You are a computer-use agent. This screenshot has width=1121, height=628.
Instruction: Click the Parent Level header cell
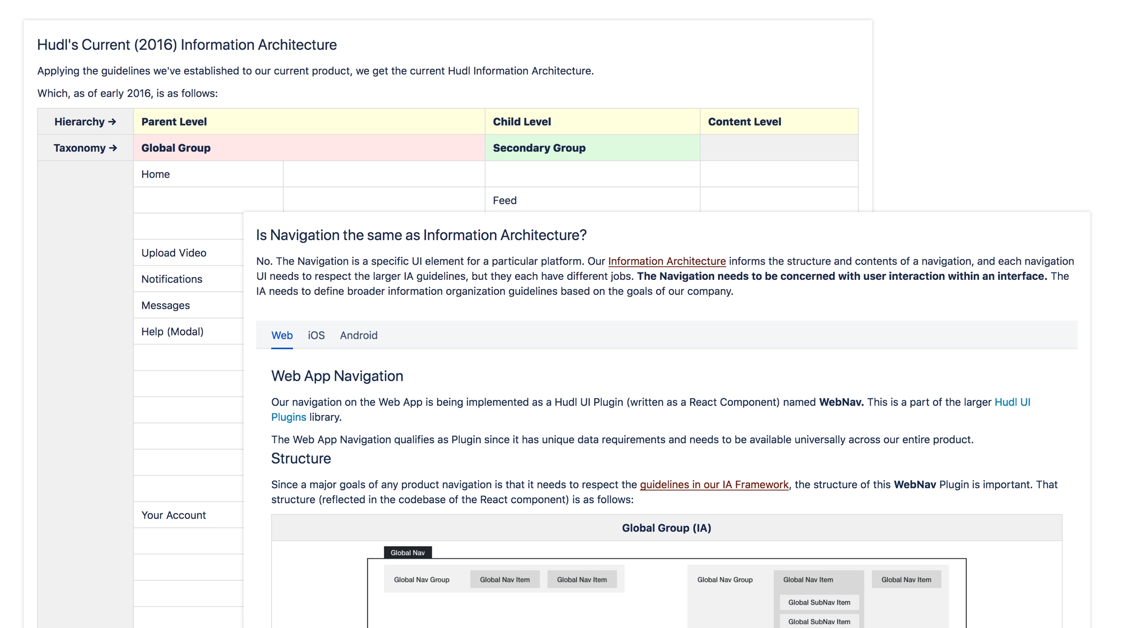(309, 122)
